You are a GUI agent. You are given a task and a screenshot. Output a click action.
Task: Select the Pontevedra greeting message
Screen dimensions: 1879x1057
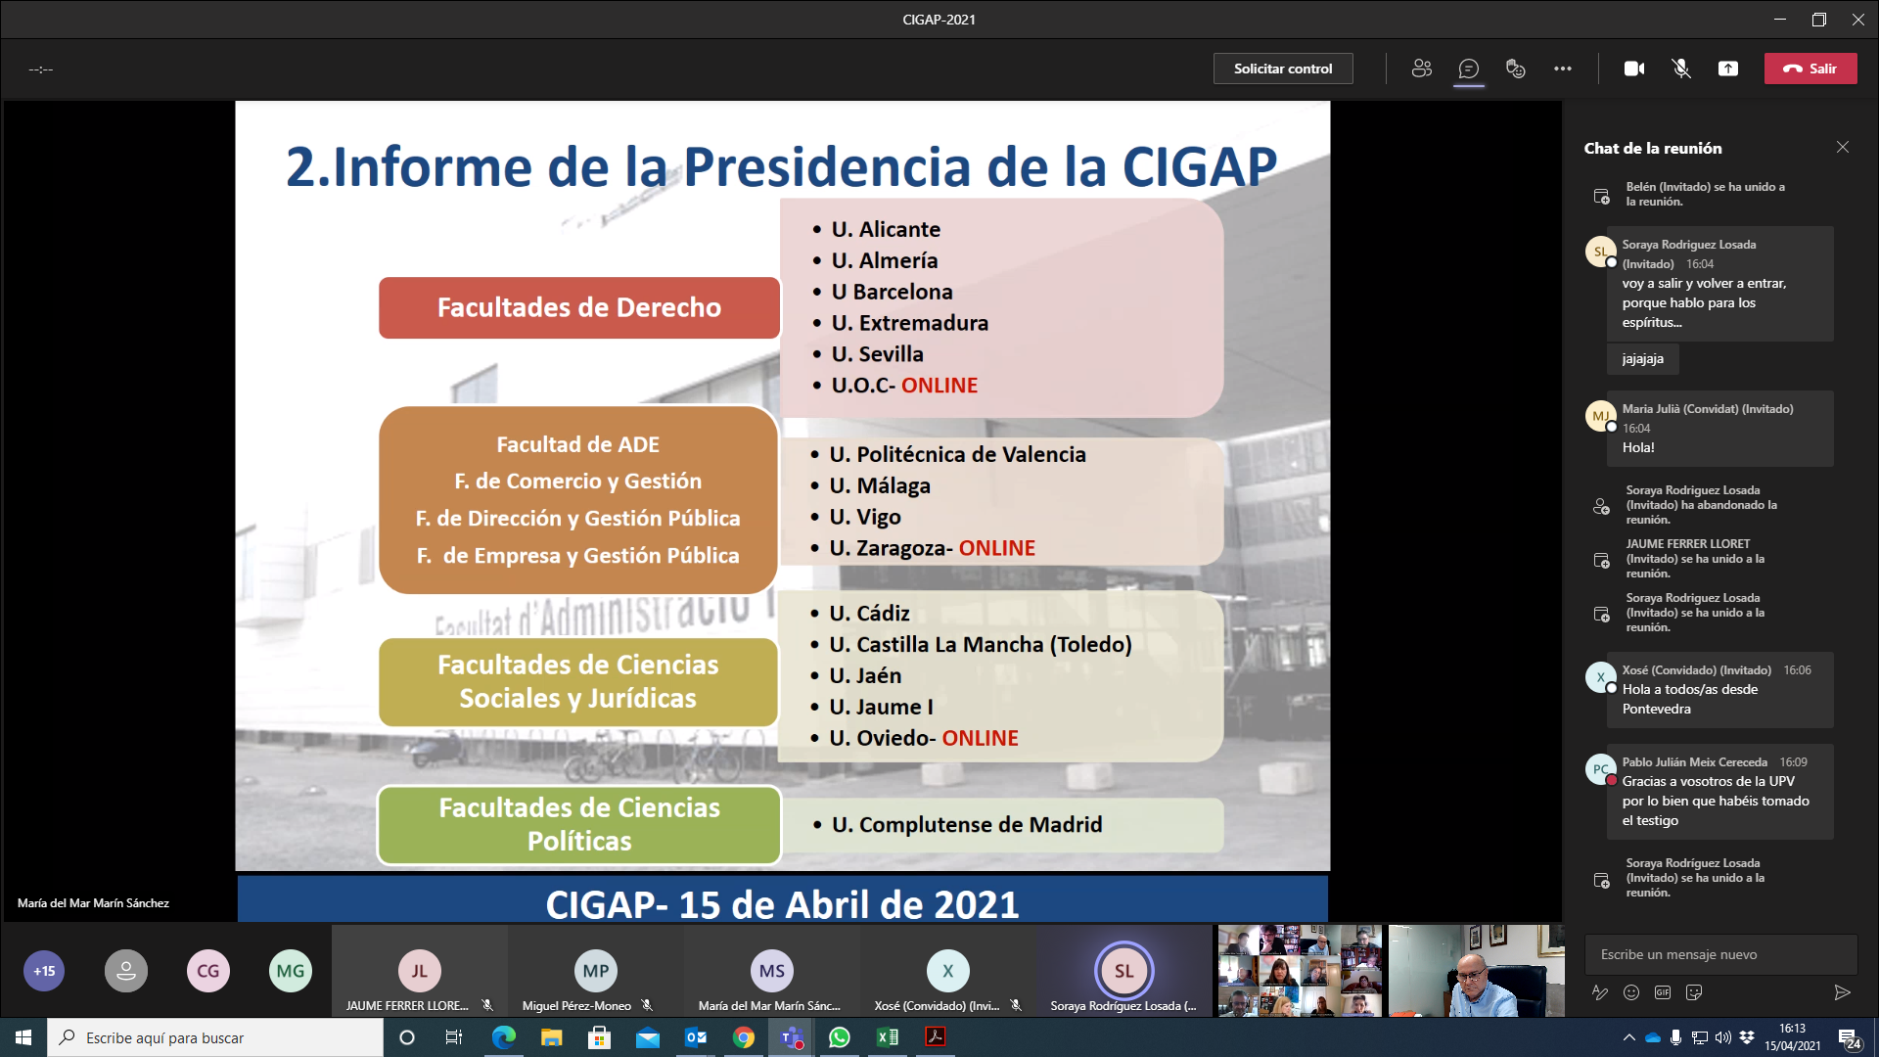(x=1720, y=690)
